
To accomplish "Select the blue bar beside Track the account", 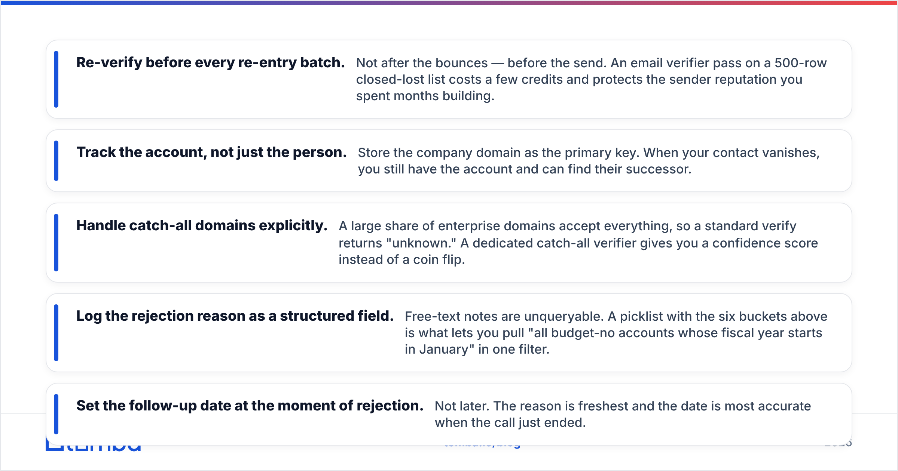I will tap(56, 161).
